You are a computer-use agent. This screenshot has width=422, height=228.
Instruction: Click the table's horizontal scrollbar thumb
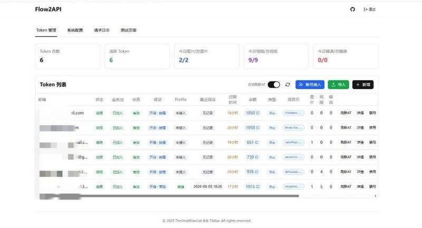pyautogui.click(x=169, y=196)
